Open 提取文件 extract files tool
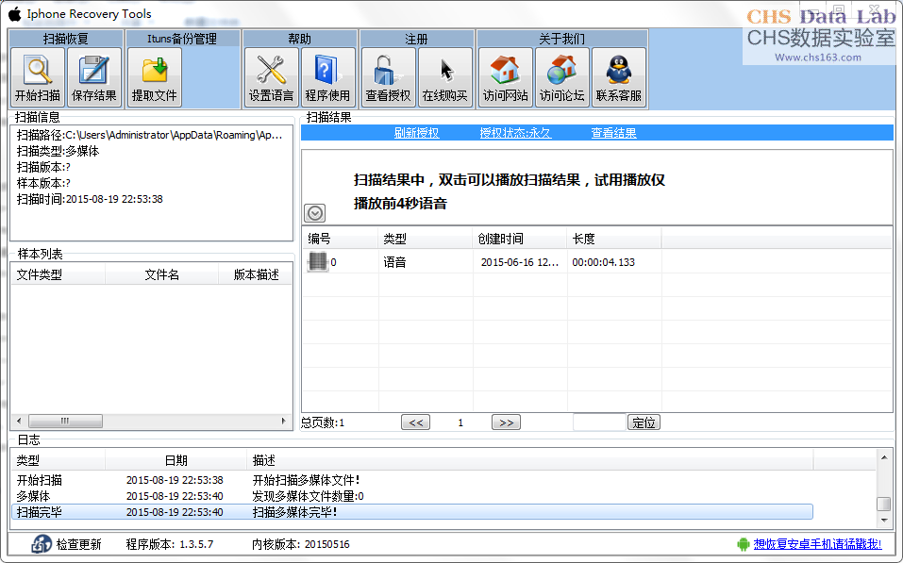This screenshot has height=563, width=903. pos(155,77)
